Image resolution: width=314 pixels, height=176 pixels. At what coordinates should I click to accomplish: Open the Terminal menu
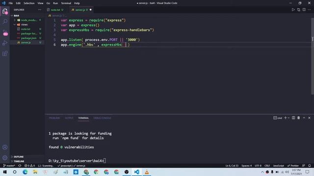click(x=66, y=3)
